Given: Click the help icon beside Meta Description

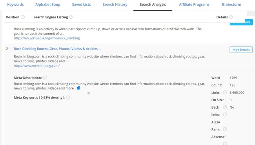Looking at the screenshot, I should pos(45,78).
